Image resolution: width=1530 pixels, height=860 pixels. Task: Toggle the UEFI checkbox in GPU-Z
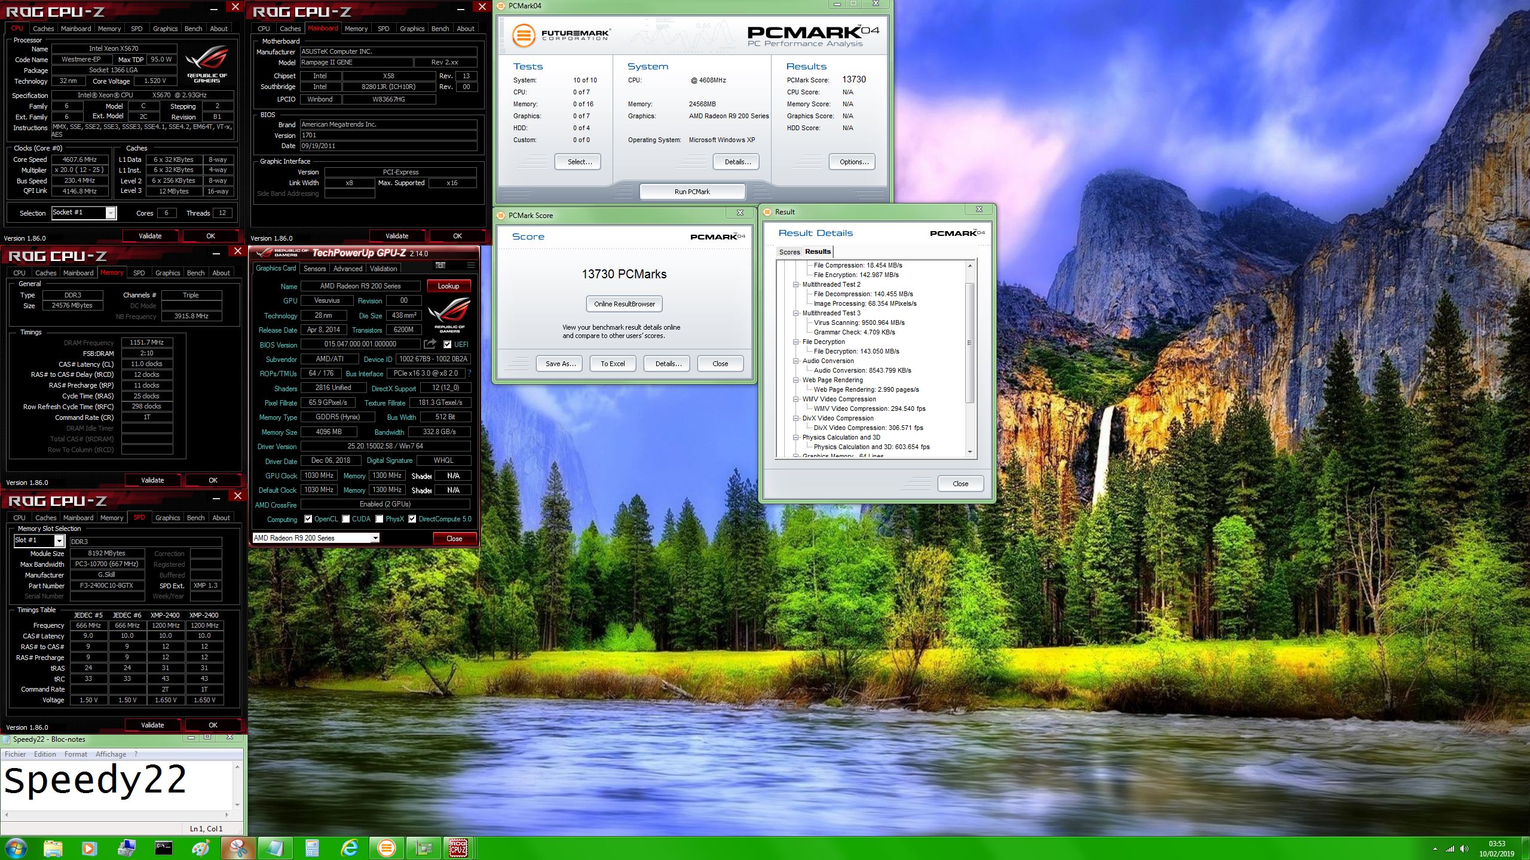tap(447, 345)
